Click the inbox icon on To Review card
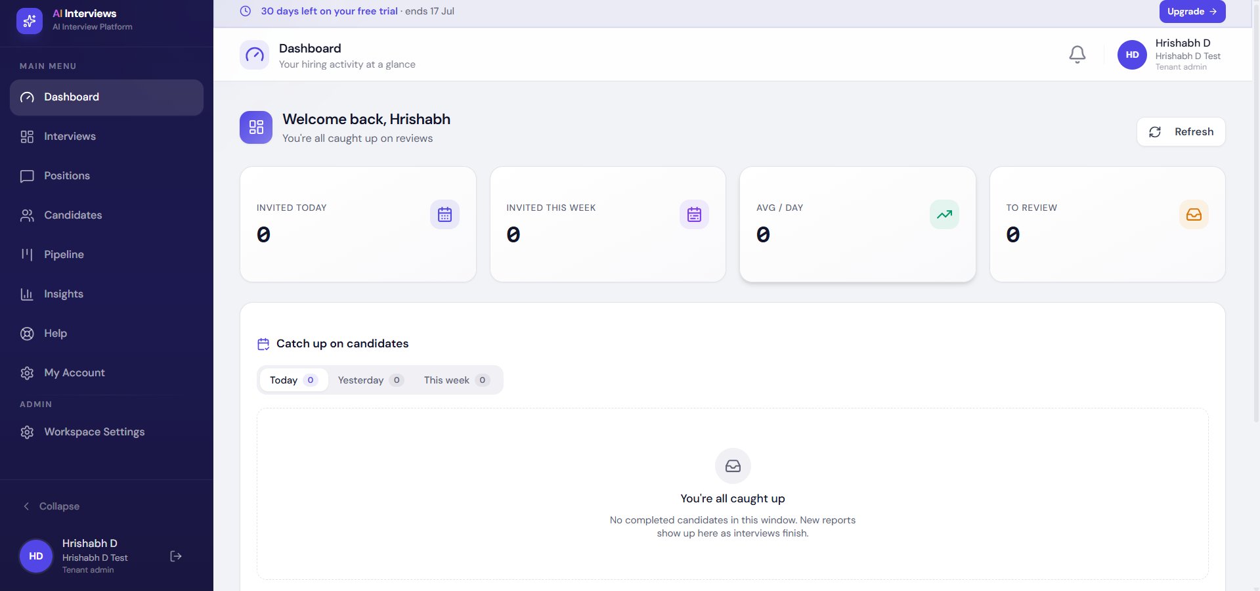 click(x=1194, y=215)
